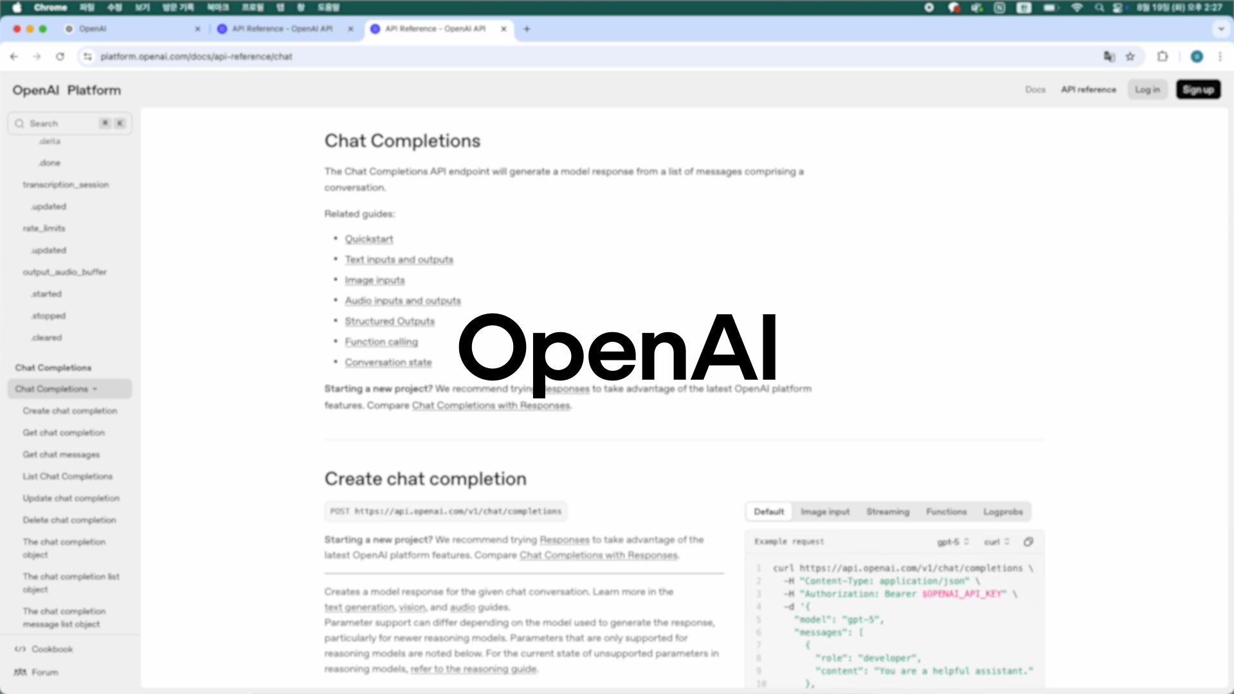Image resolution: width=1234 pixels, height=694 pixels.
Task: Click the Google Translate icon in address bar
Action: pyautogui.click(x=1109, y=57)
